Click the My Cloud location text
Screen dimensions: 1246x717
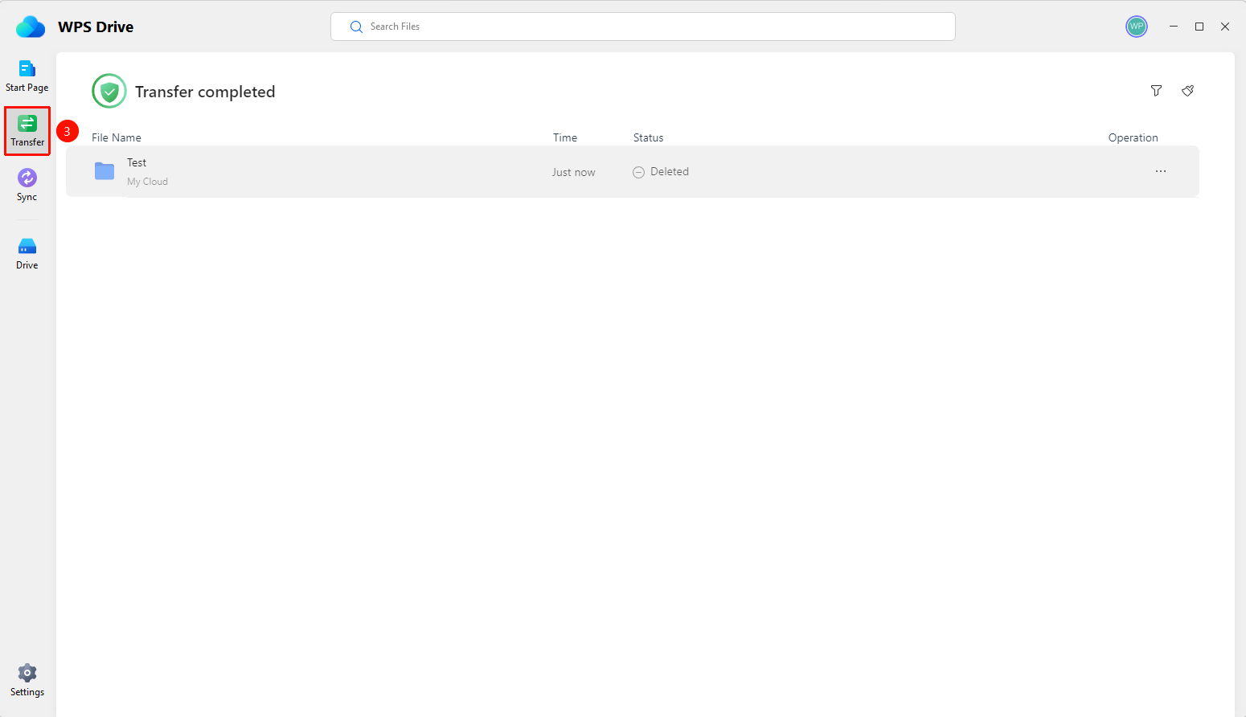pyautogui.click(x=147, y=182)
